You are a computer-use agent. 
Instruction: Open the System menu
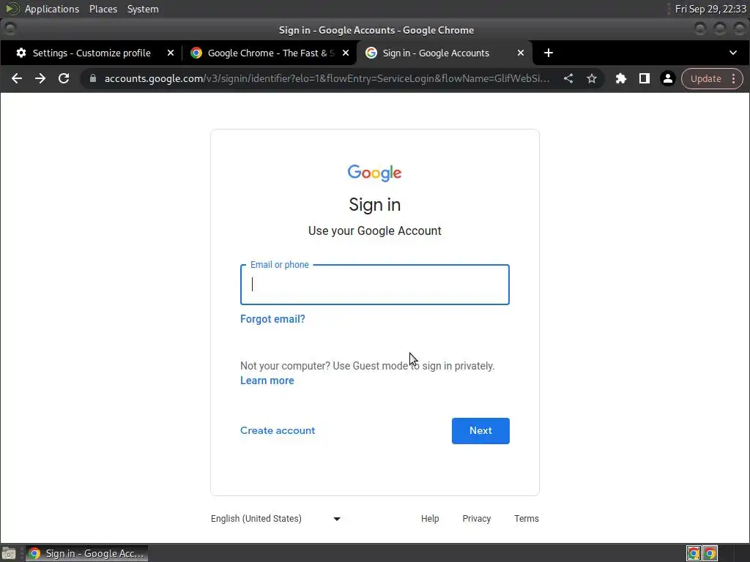click(143, 9)
